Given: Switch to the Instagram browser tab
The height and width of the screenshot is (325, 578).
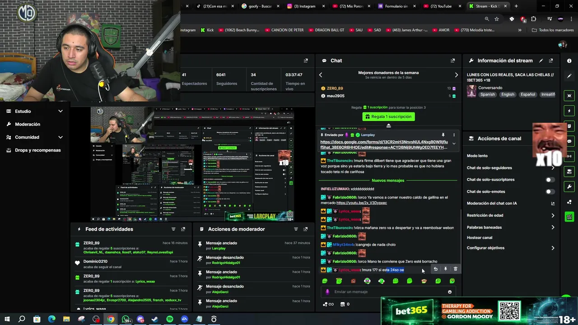Looking at the screenshot, I should 305,6.
